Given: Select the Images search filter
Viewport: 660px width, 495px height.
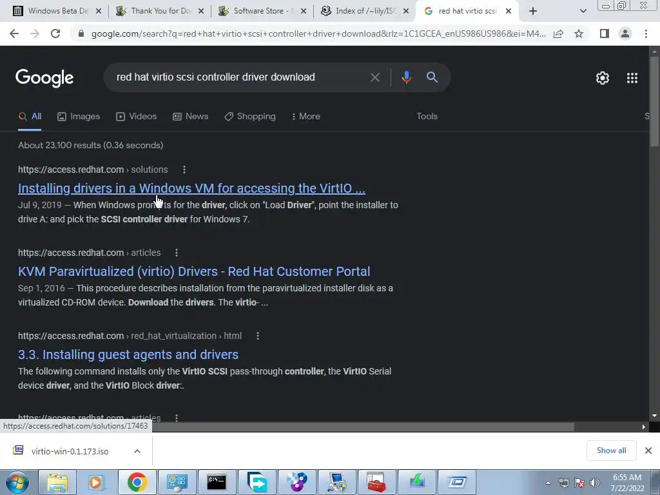Looking at the screenshot, I should 79,117.
